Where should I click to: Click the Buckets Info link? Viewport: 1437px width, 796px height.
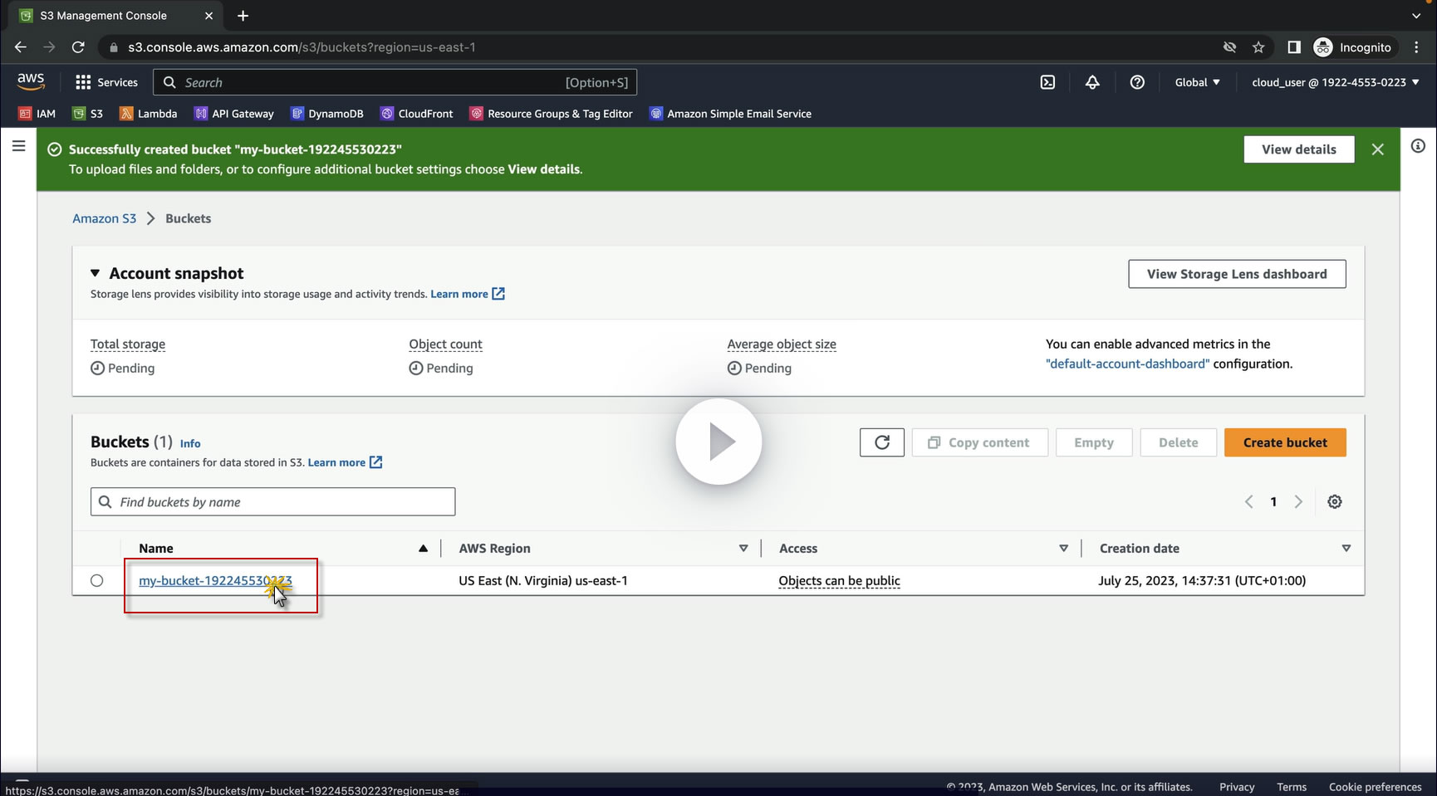click(x=190, y=443)
